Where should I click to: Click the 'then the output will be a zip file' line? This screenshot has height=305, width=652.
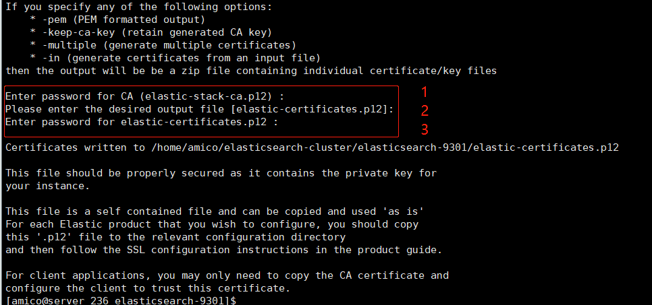[251, 71]
